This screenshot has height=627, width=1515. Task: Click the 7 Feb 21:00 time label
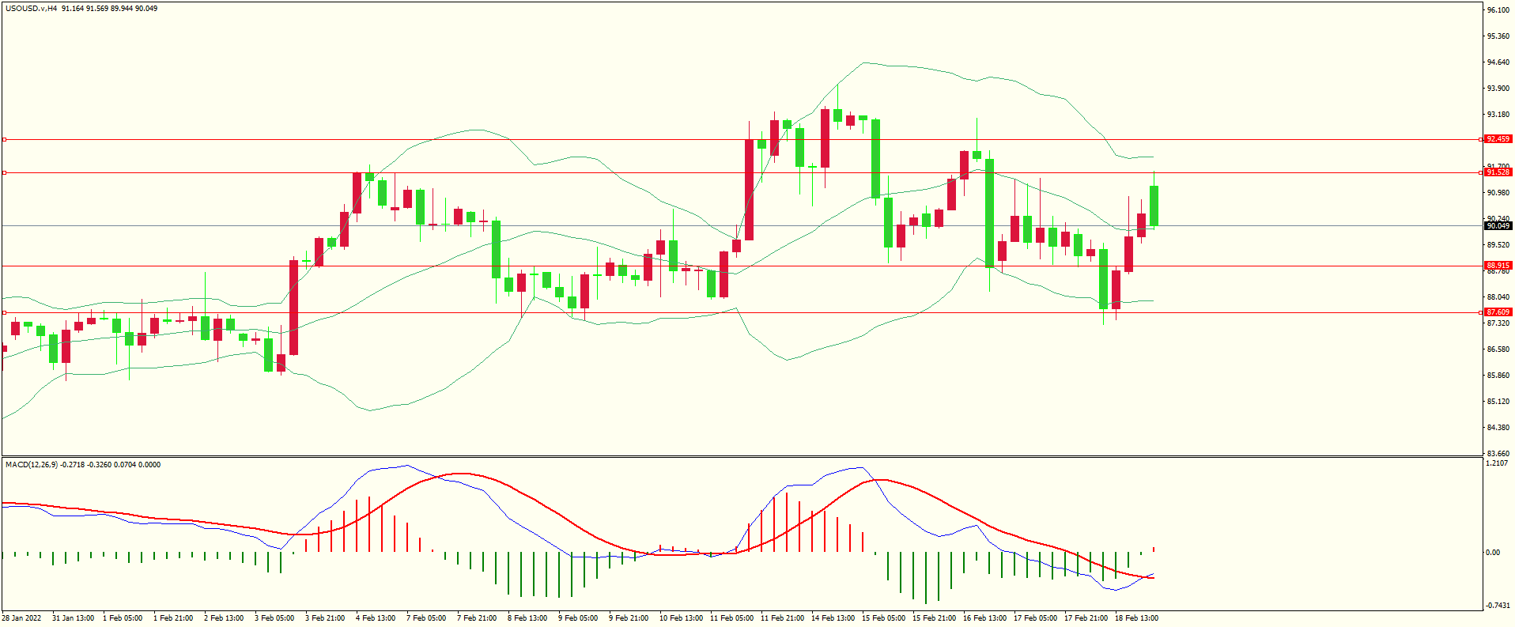(x=477, y=618)
